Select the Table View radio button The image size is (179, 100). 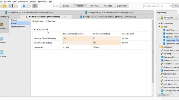coord(33,21)
